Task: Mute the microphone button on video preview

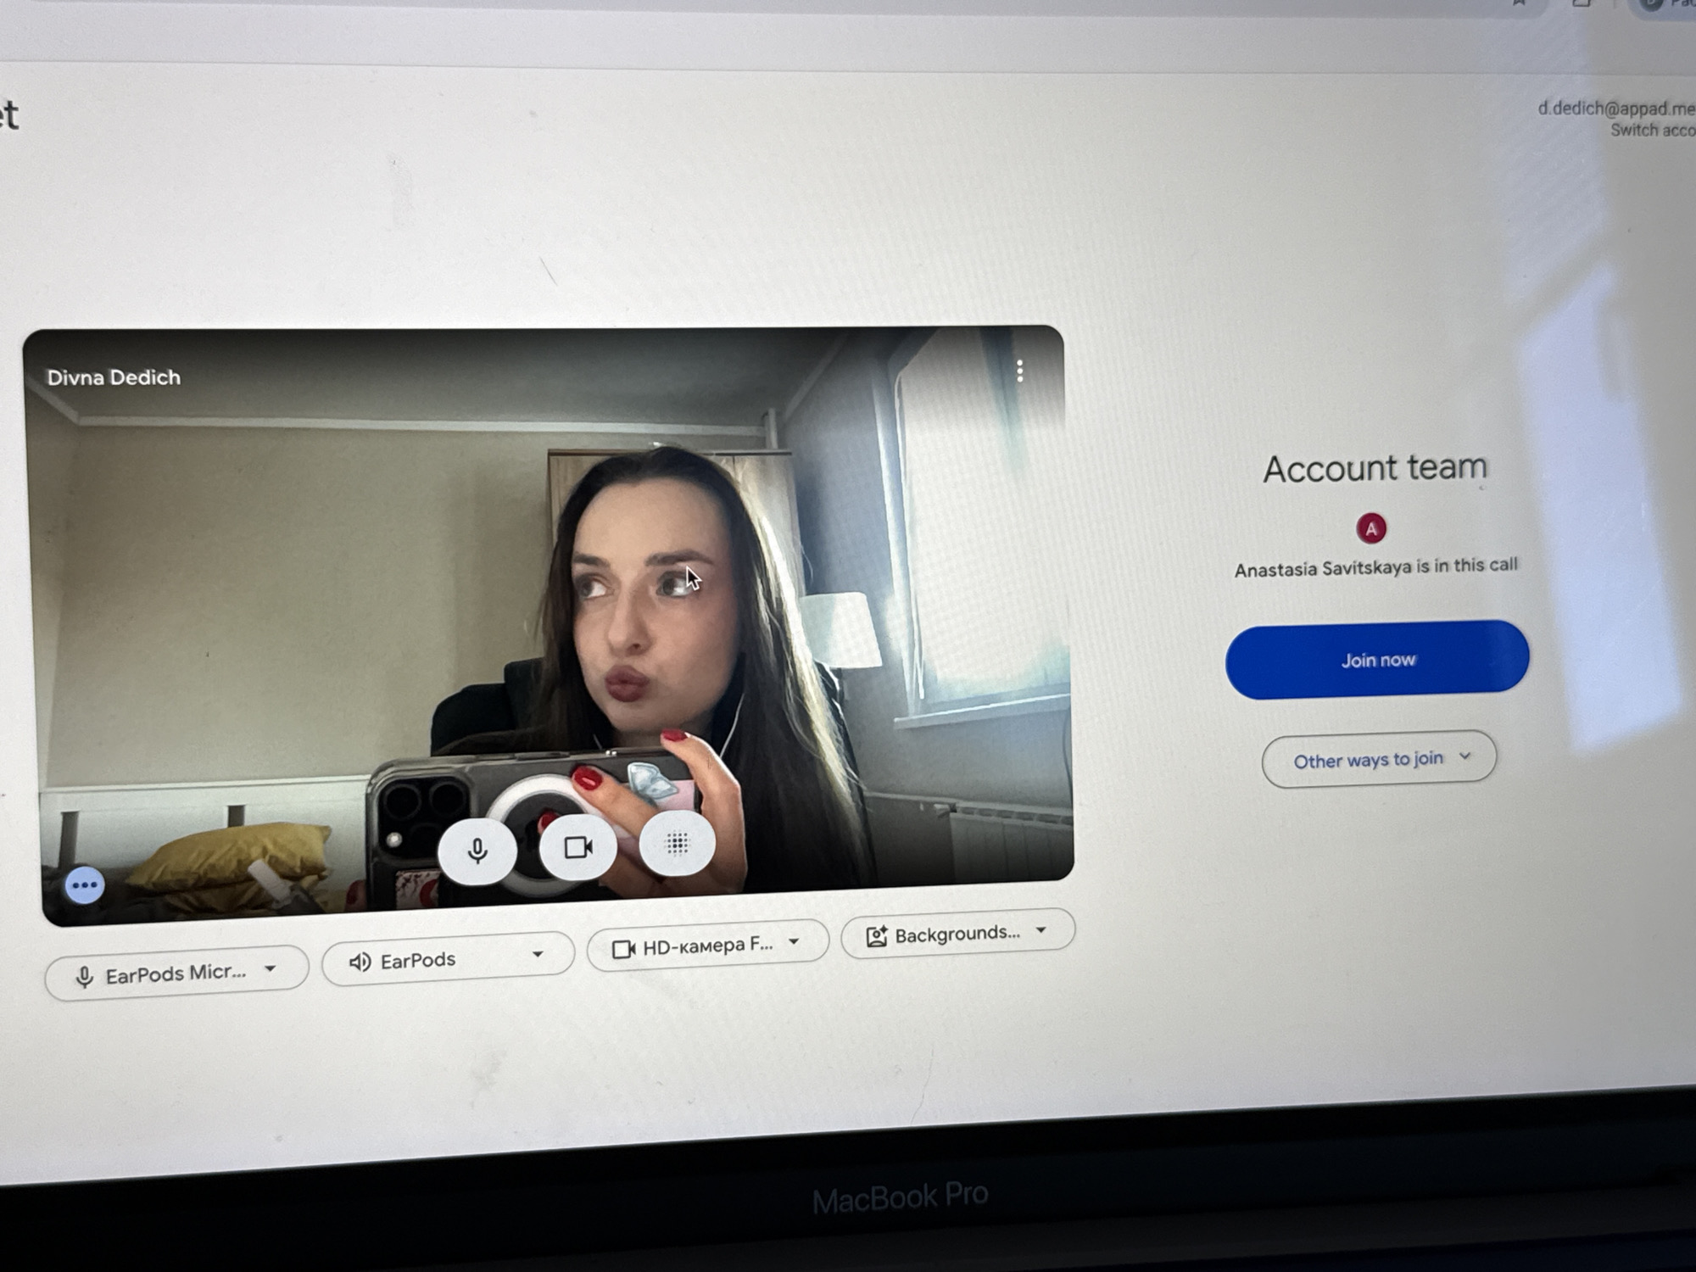Action: (x=477, y=850)
